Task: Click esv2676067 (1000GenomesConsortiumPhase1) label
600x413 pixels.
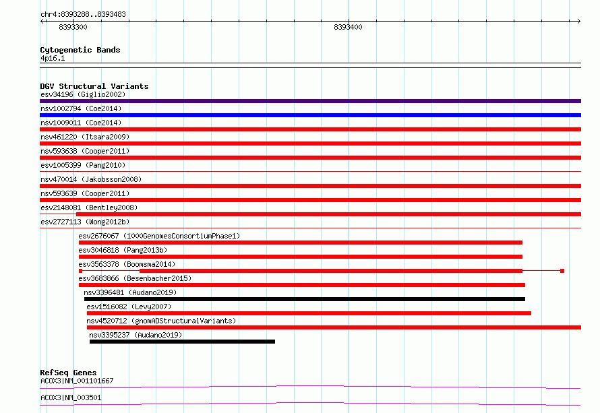Action: [159, 236]
